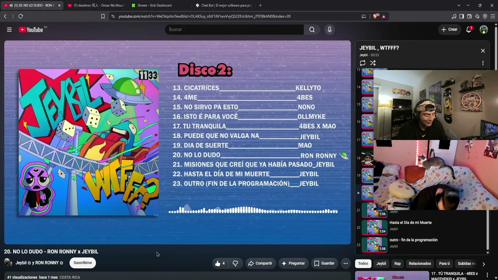Open 17 . TÚ TRANQUILA recommended video
This screenshot has height=280, width=498.
pos(454,276)
